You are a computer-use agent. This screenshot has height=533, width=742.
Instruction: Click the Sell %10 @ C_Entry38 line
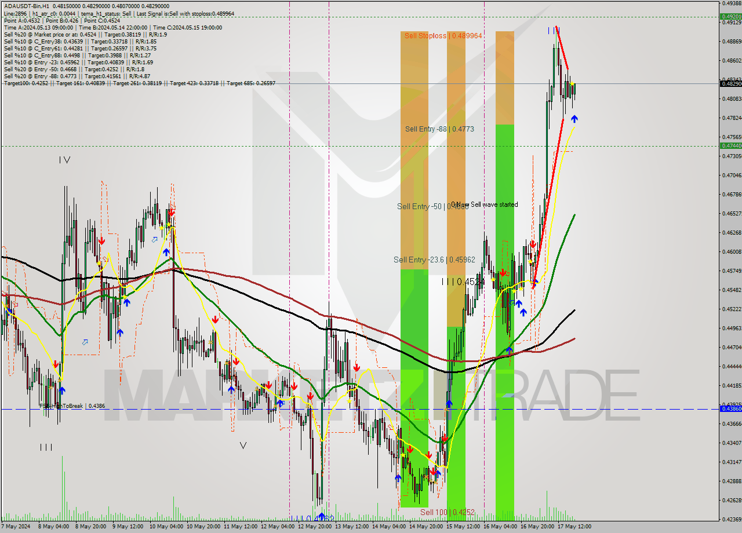pyautogui.click(x=80, y=41)
